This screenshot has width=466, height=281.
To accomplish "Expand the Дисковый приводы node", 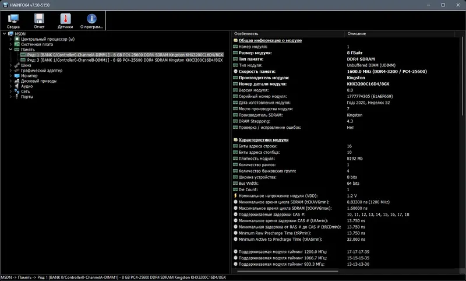I will click(x=10, y=81).
